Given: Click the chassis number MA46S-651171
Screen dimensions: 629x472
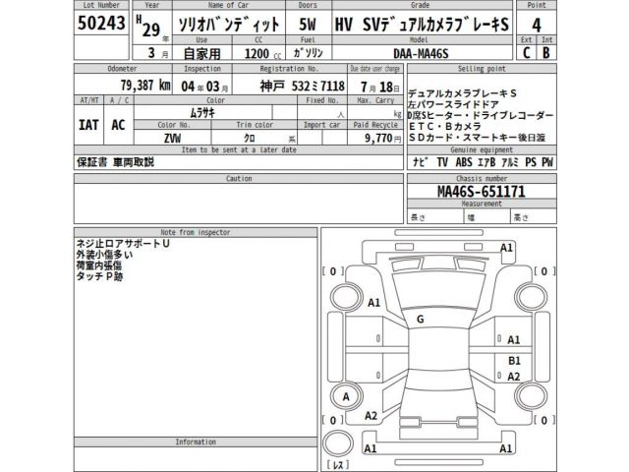Looking at the screenshot, I should [x=481, y=191].
